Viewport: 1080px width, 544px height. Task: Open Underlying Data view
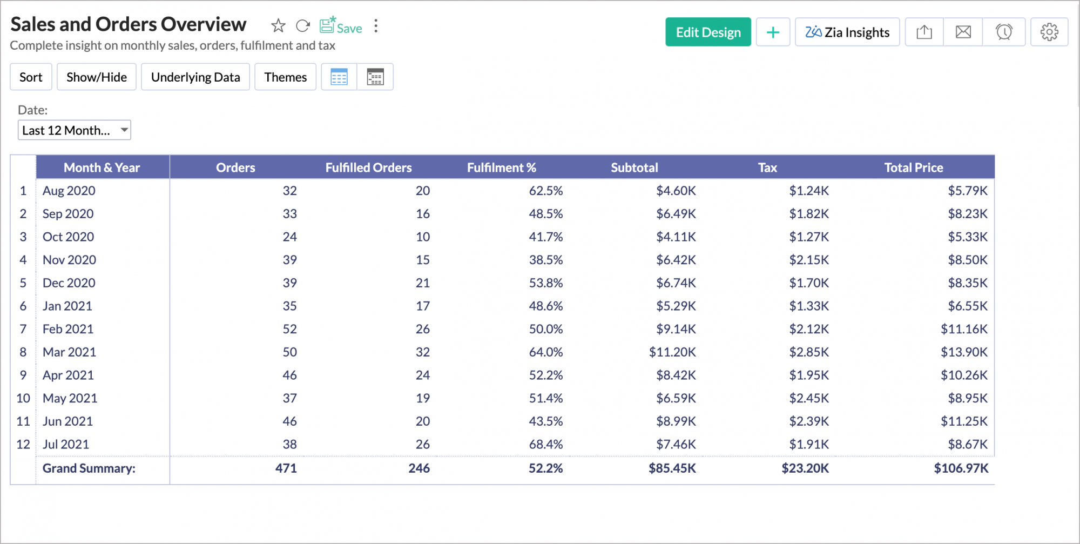point(195,77)
